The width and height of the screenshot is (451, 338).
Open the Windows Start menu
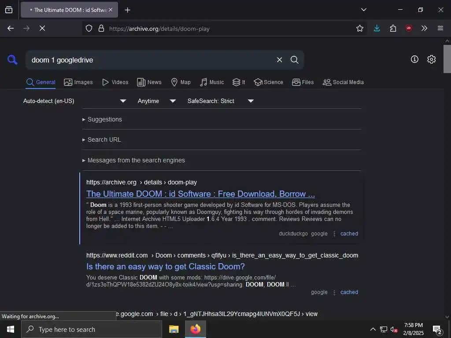coord(11,329)
